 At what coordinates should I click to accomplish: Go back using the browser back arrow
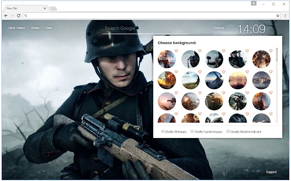tap(6, 16)
